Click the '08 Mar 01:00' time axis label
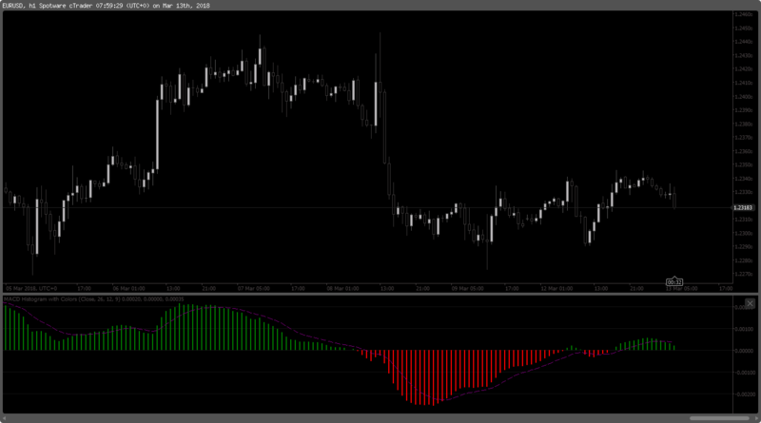The image size is (761, 423). 342,289
